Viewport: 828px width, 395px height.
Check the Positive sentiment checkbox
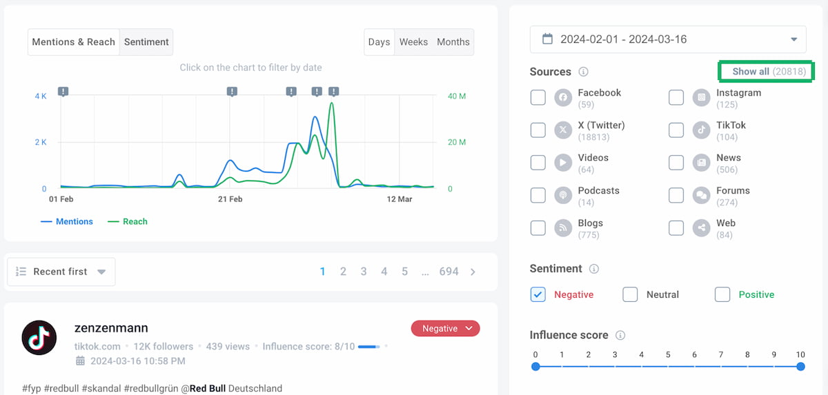pos(722,294)
